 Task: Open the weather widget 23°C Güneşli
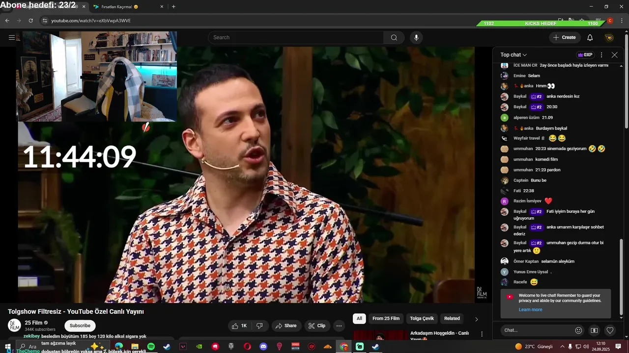point(534,347)
